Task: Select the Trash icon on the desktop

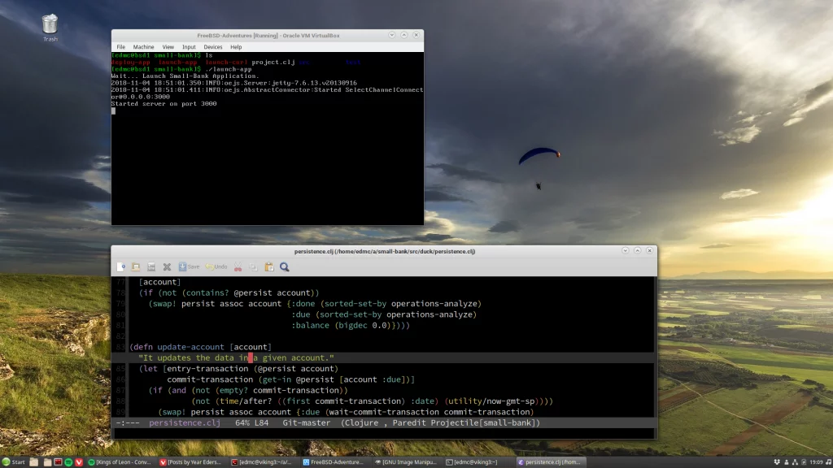Action: click(50, 28)
